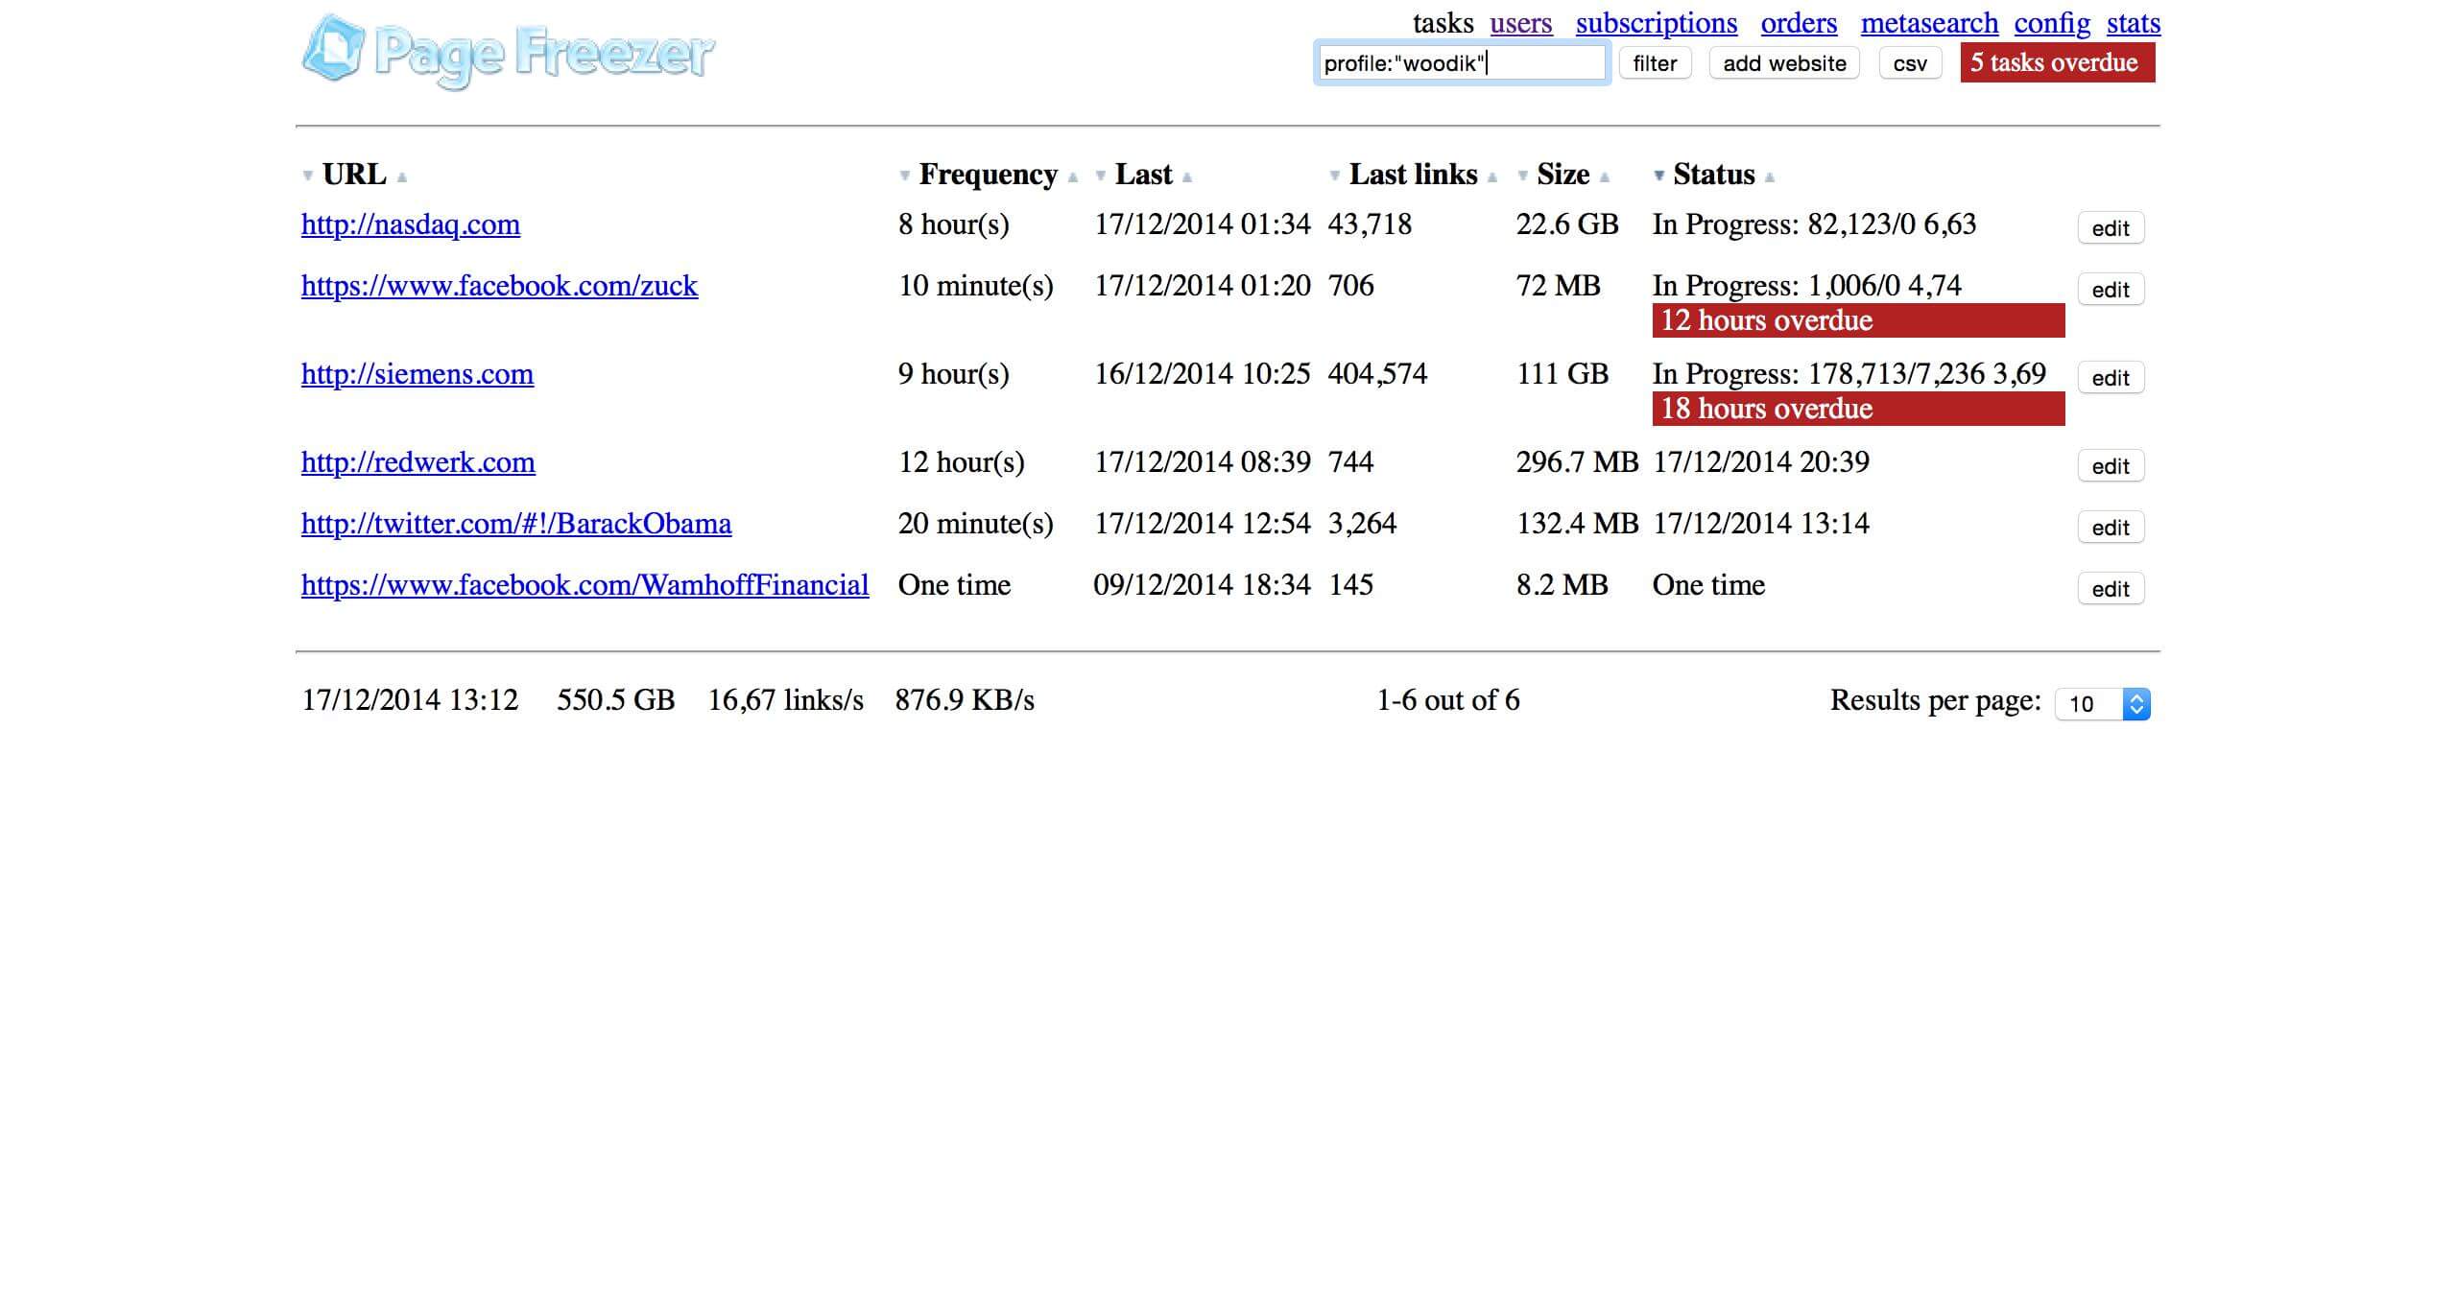
Task: Open the users page
Action: (x=1521, y=23)
